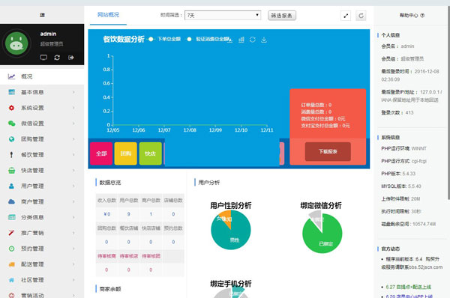
Task: Click the red 下载报表 button
Action: pos(328,151)
